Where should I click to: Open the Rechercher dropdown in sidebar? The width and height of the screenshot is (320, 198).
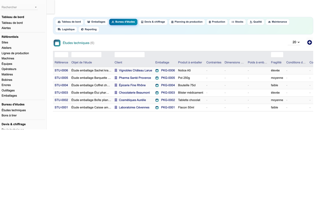tap(19, 7)
